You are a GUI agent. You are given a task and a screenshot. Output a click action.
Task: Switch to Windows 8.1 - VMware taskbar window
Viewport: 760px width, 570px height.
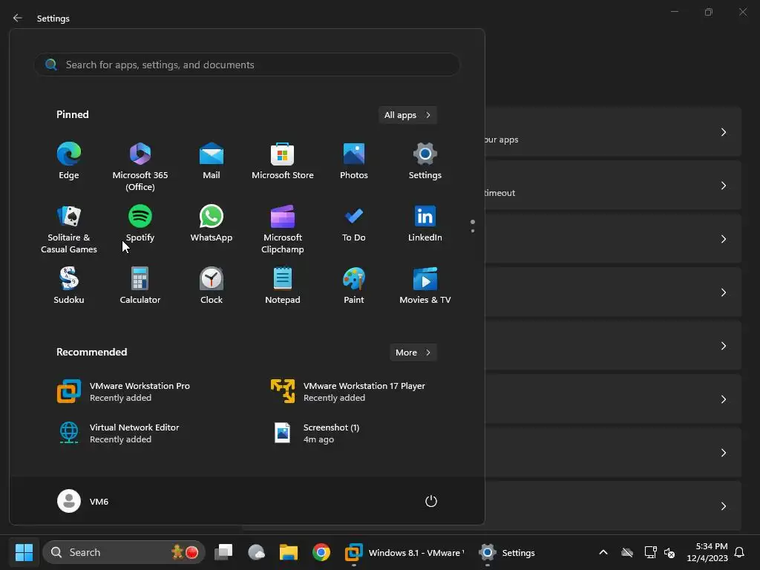tap(404, 552)
